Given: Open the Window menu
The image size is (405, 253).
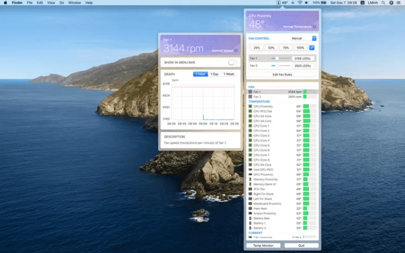Looking at the screenshot, I should [x=75, y=3].
